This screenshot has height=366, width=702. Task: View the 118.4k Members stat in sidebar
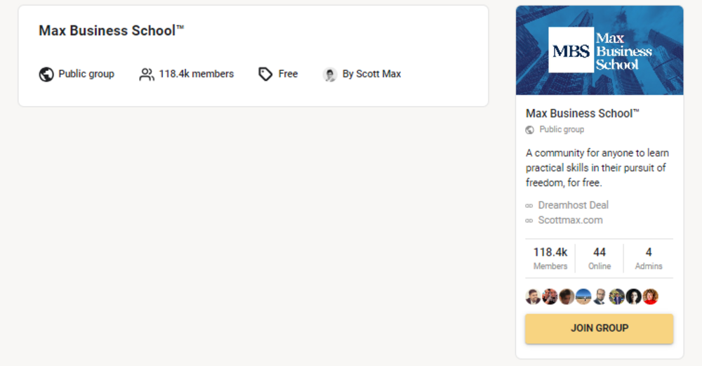tap(550, 258)
